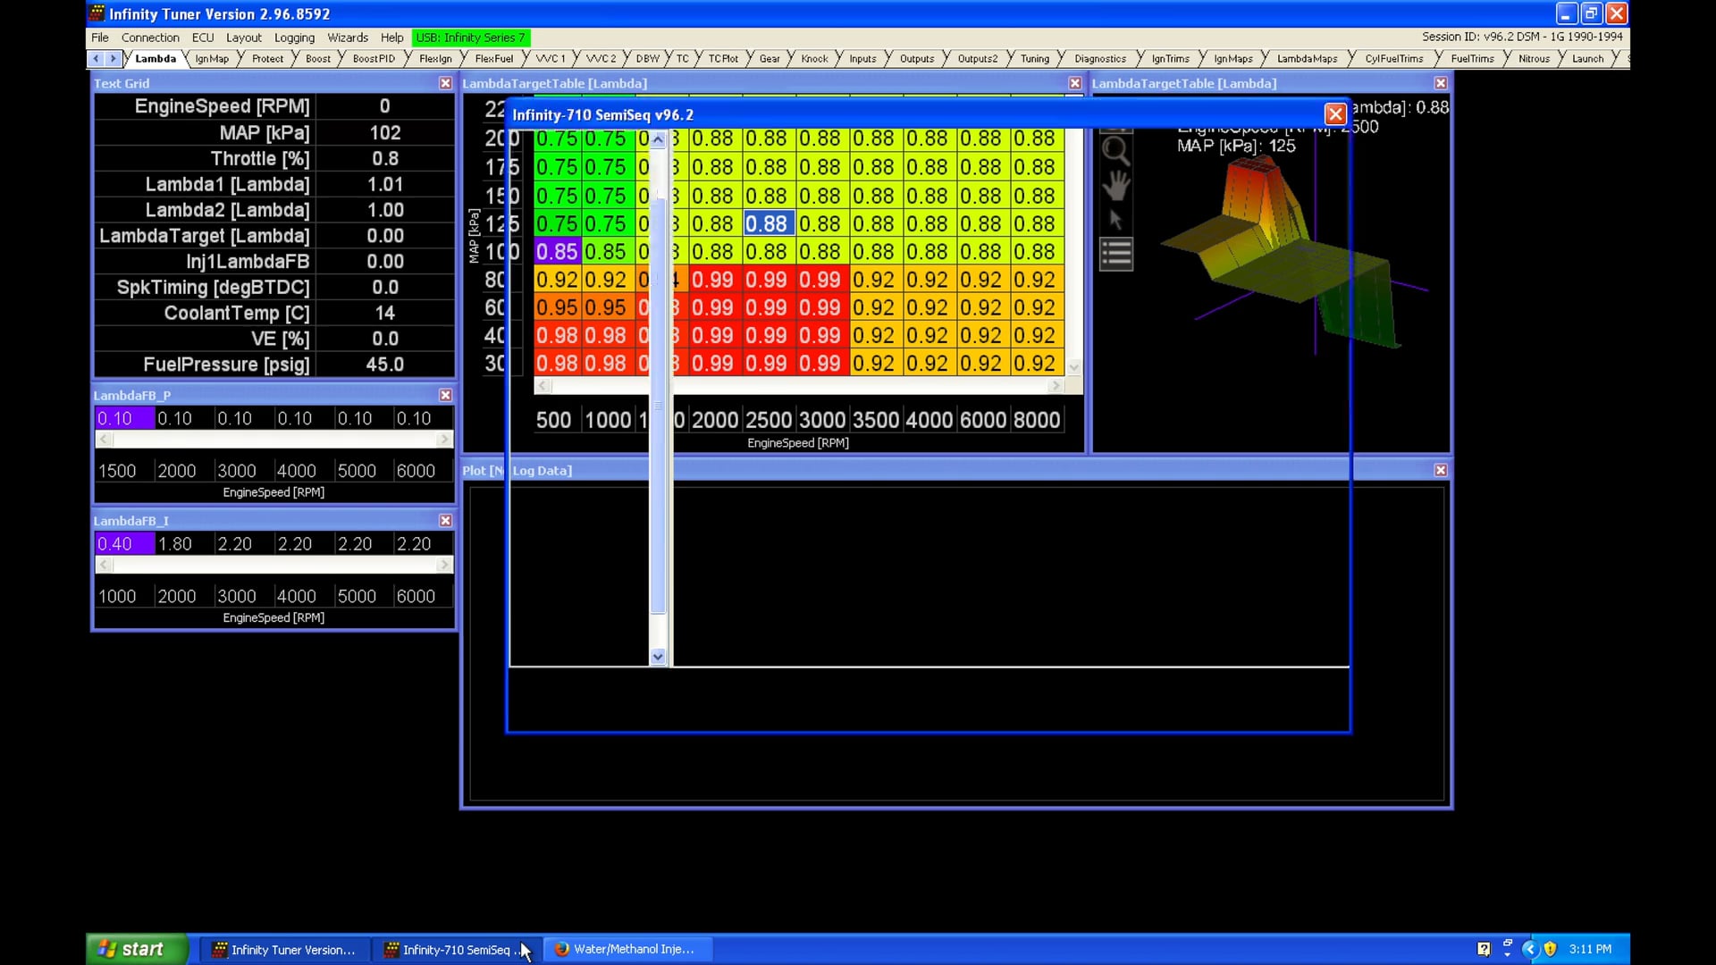The image size is (1716, 965).
Task: Click tab strip scroll-left arrow
Action: [x=97, y=59]
